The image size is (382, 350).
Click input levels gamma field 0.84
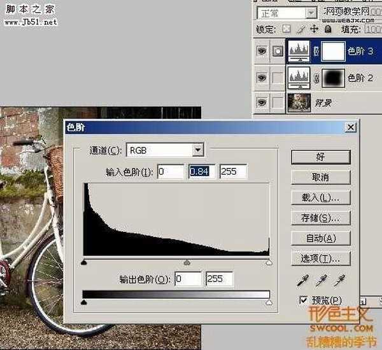coord(202,172)
